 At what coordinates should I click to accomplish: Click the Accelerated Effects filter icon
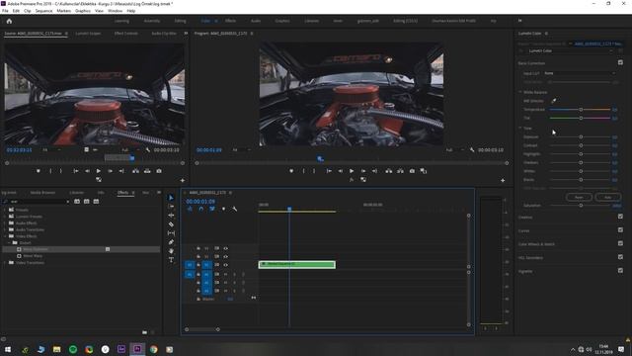[77, 202]
